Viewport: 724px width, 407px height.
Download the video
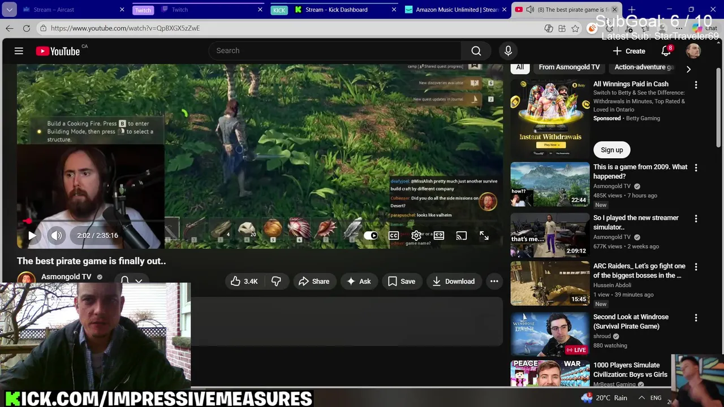point(454,282)
